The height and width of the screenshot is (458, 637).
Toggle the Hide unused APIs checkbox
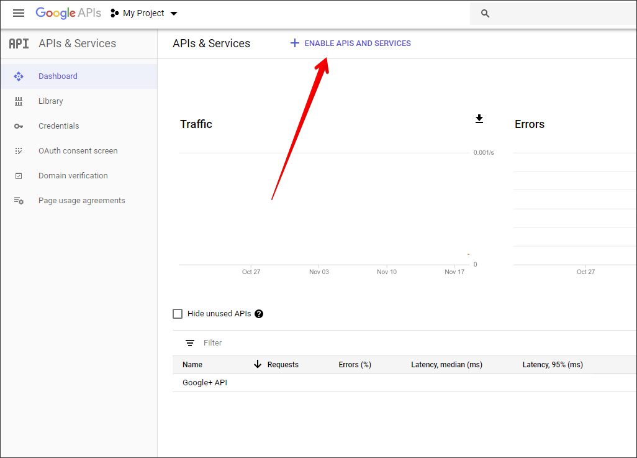pyautogui.click(x=178, y=314)
